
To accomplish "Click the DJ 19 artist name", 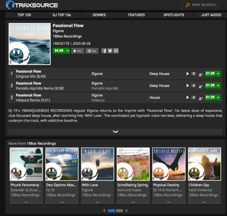I will click(50, 190).
